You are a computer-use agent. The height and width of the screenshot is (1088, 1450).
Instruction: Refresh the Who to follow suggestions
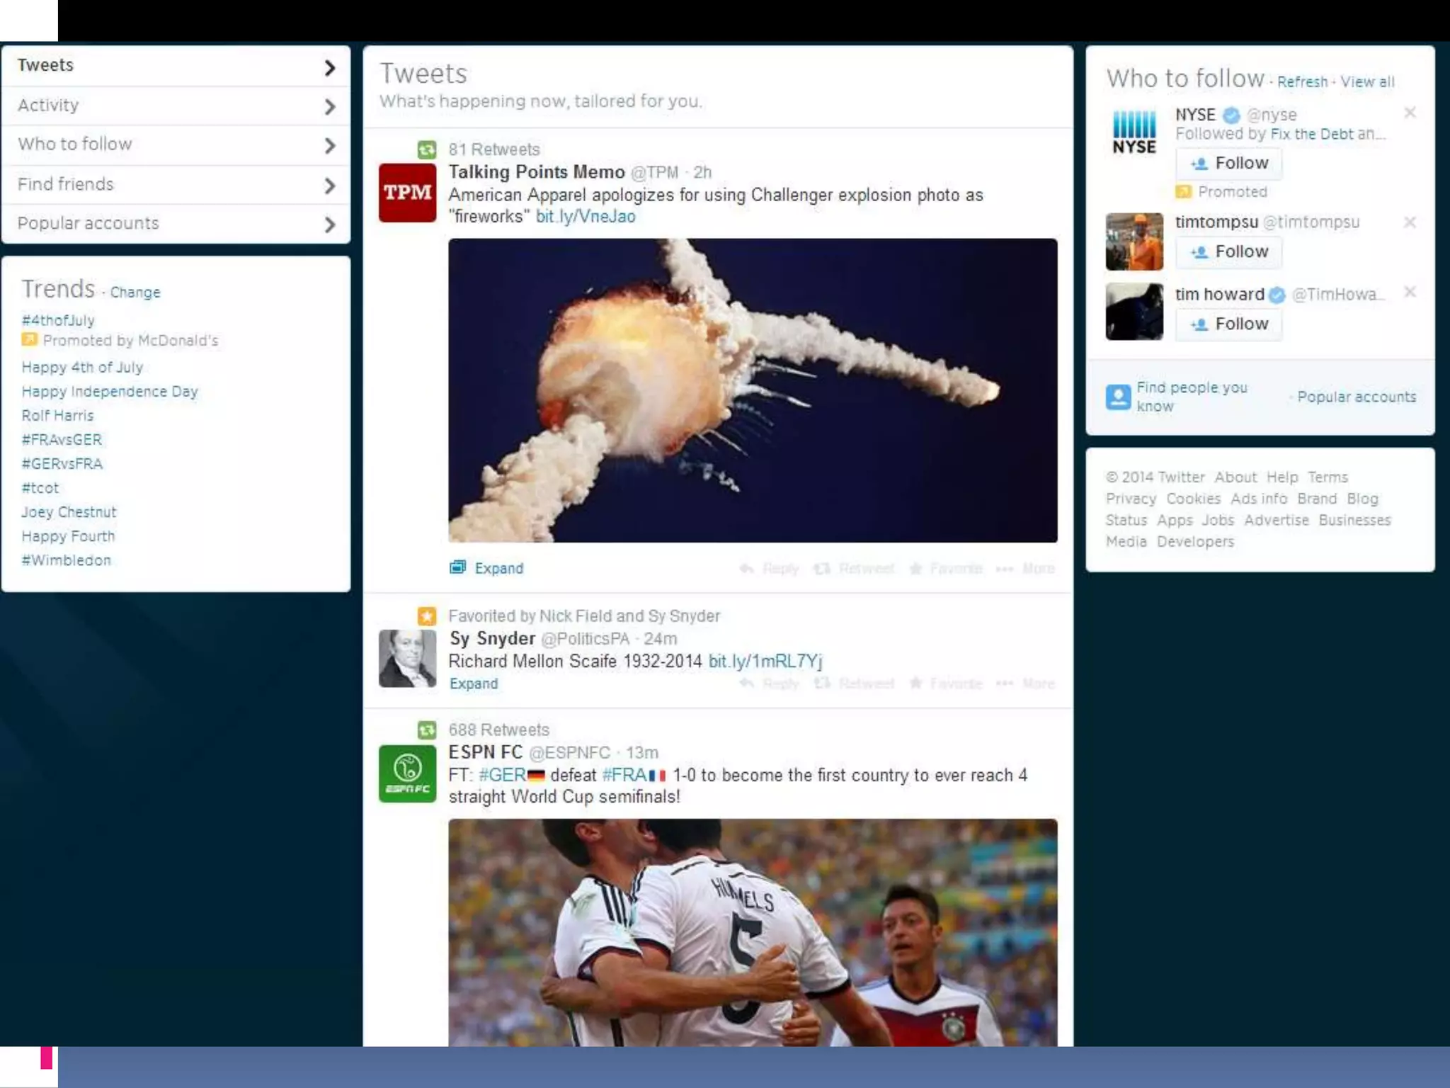pyautogui.click(x=1302, y=81)
